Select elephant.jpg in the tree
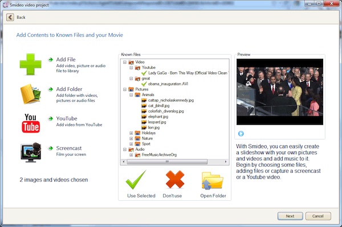Screen dimensions: 342x227 click(x=158, y=117)
